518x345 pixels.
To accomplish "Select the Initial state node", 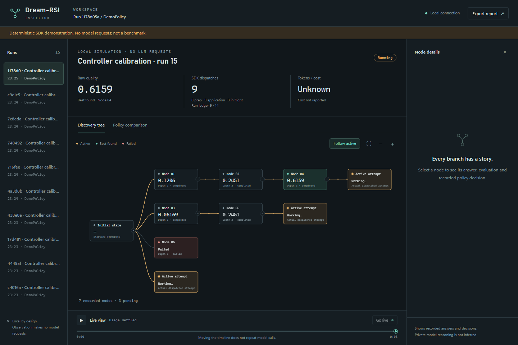I will (x=112, y=231).
